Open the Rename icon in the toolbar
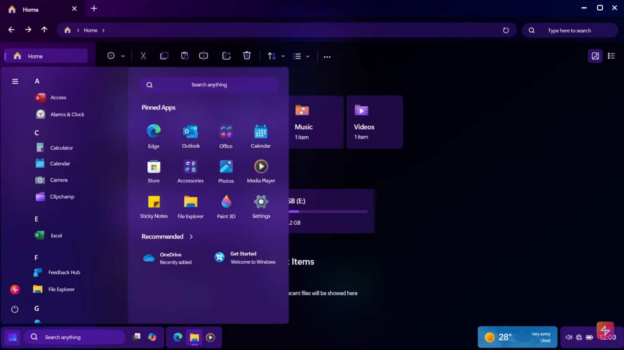624x350 pixels. (x=203, y=56)
